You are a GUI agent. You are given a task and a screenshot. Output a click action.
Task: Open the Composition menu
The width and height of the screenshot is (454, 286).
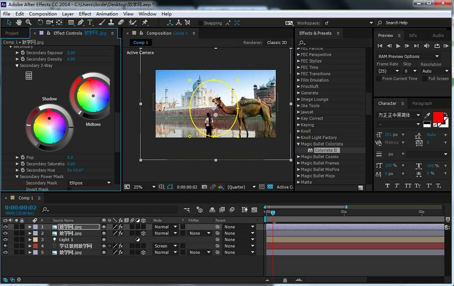click(x=43, y=14)
